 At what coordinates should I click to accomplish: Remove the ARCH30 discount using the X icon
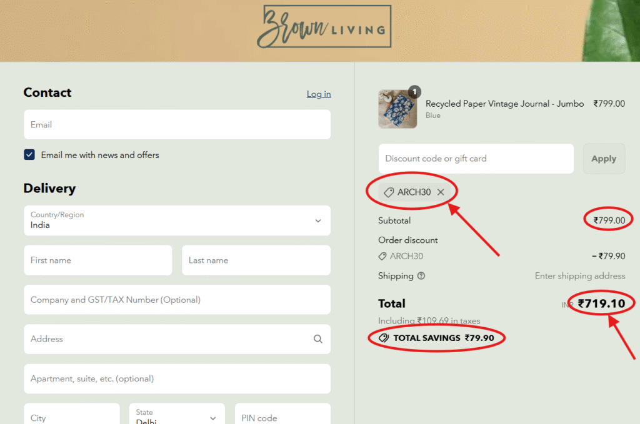(441, 192)
